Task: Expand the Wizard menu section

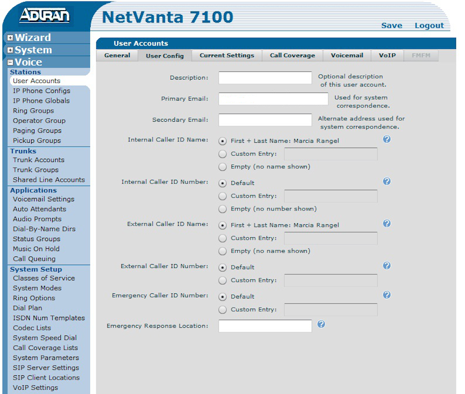Action: tap(11, 38)
